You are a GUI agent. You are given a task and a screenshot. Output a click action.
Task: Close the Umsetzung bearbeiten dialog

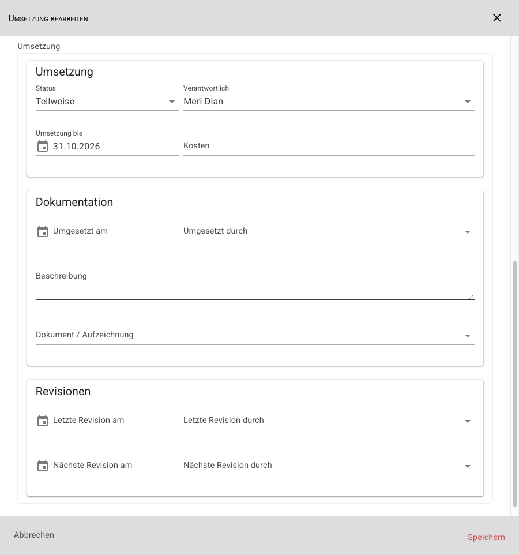497,18
